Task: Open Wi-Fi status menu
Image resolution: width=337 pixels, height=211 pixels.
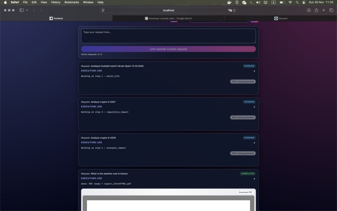Action: 290,3
